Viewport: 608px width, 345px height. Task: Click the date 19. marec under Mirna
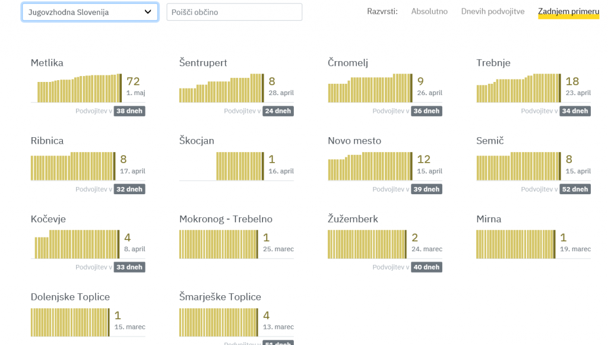click(575, 249)
